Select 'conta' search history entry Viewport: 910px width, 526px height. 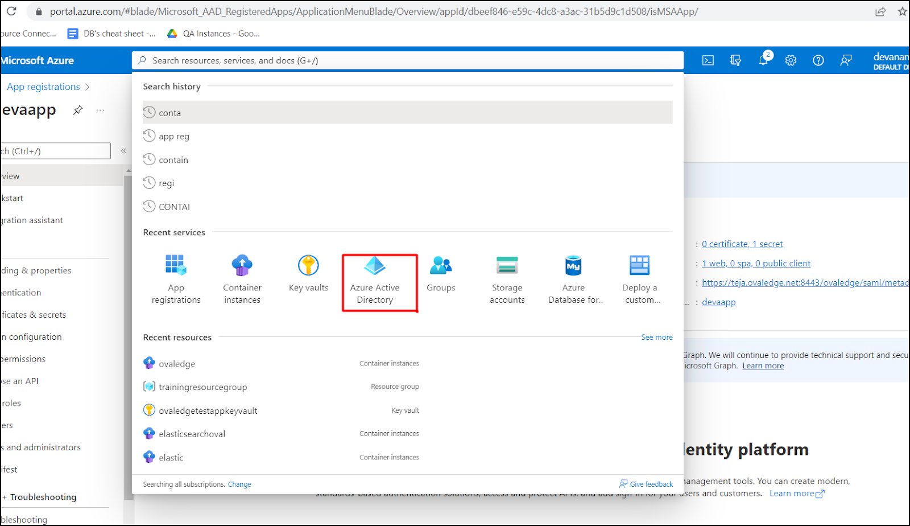407,113
